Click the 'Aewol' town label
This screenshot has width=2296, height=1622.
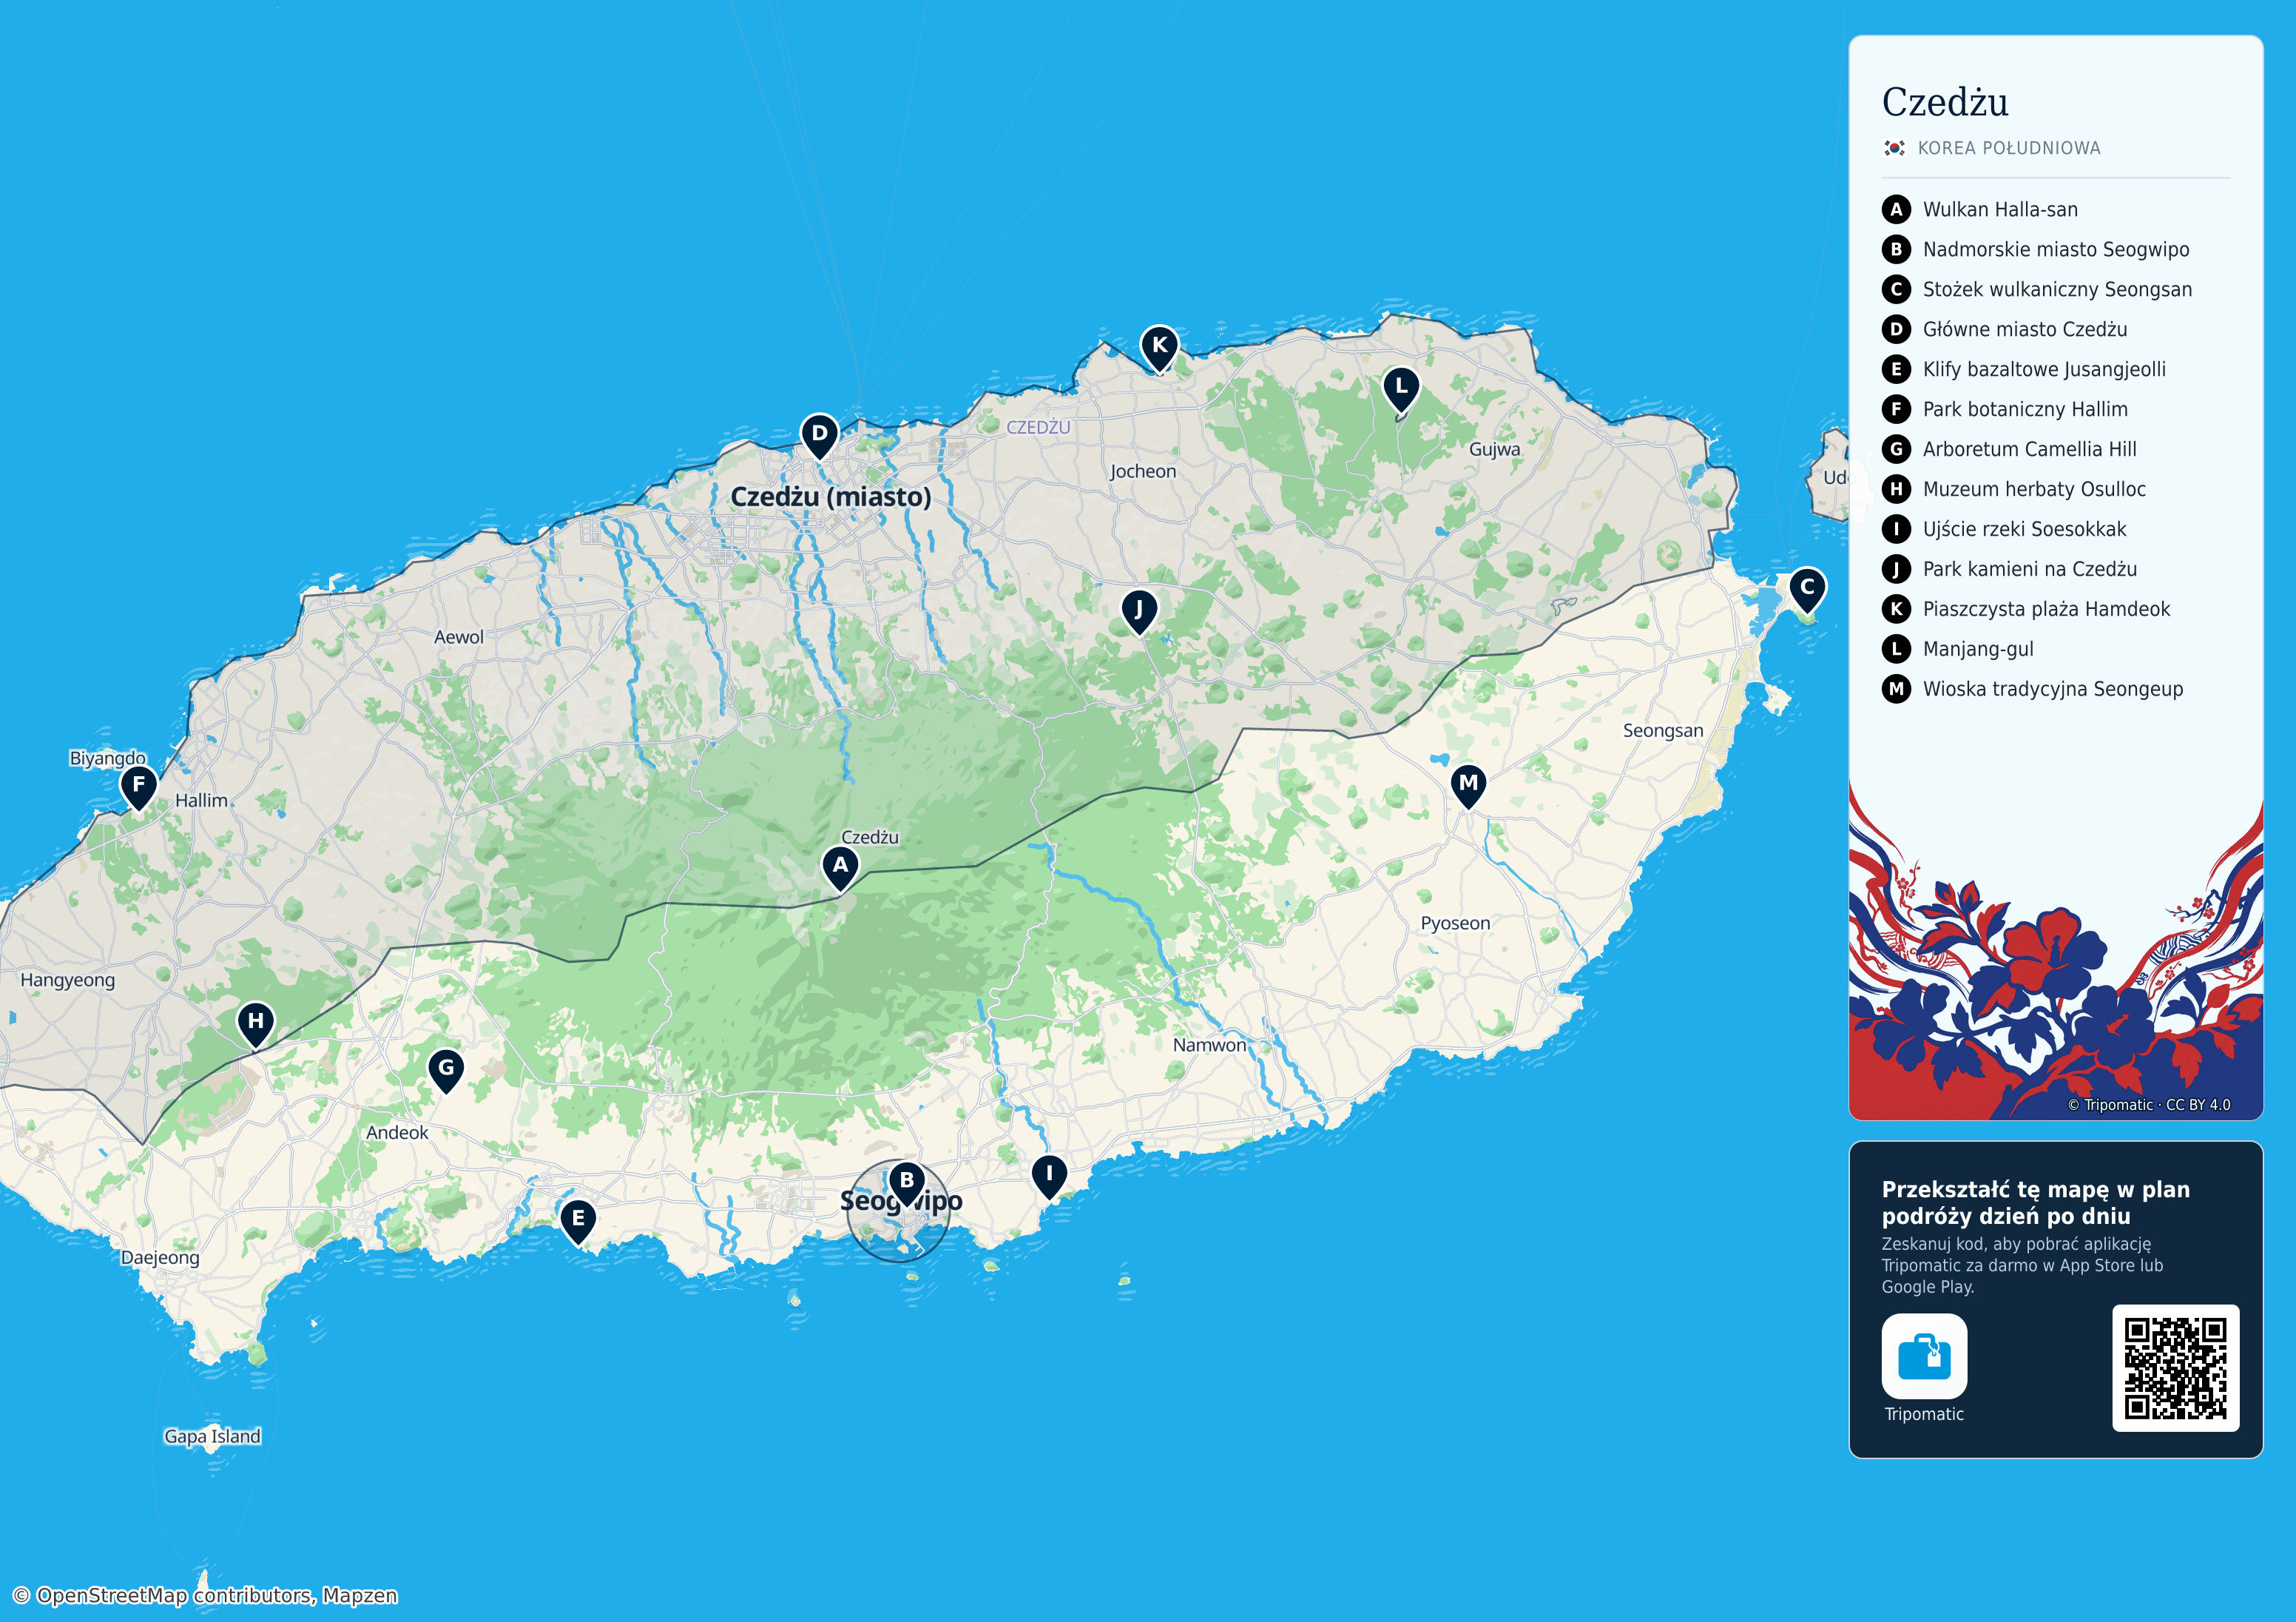[458, 636]
